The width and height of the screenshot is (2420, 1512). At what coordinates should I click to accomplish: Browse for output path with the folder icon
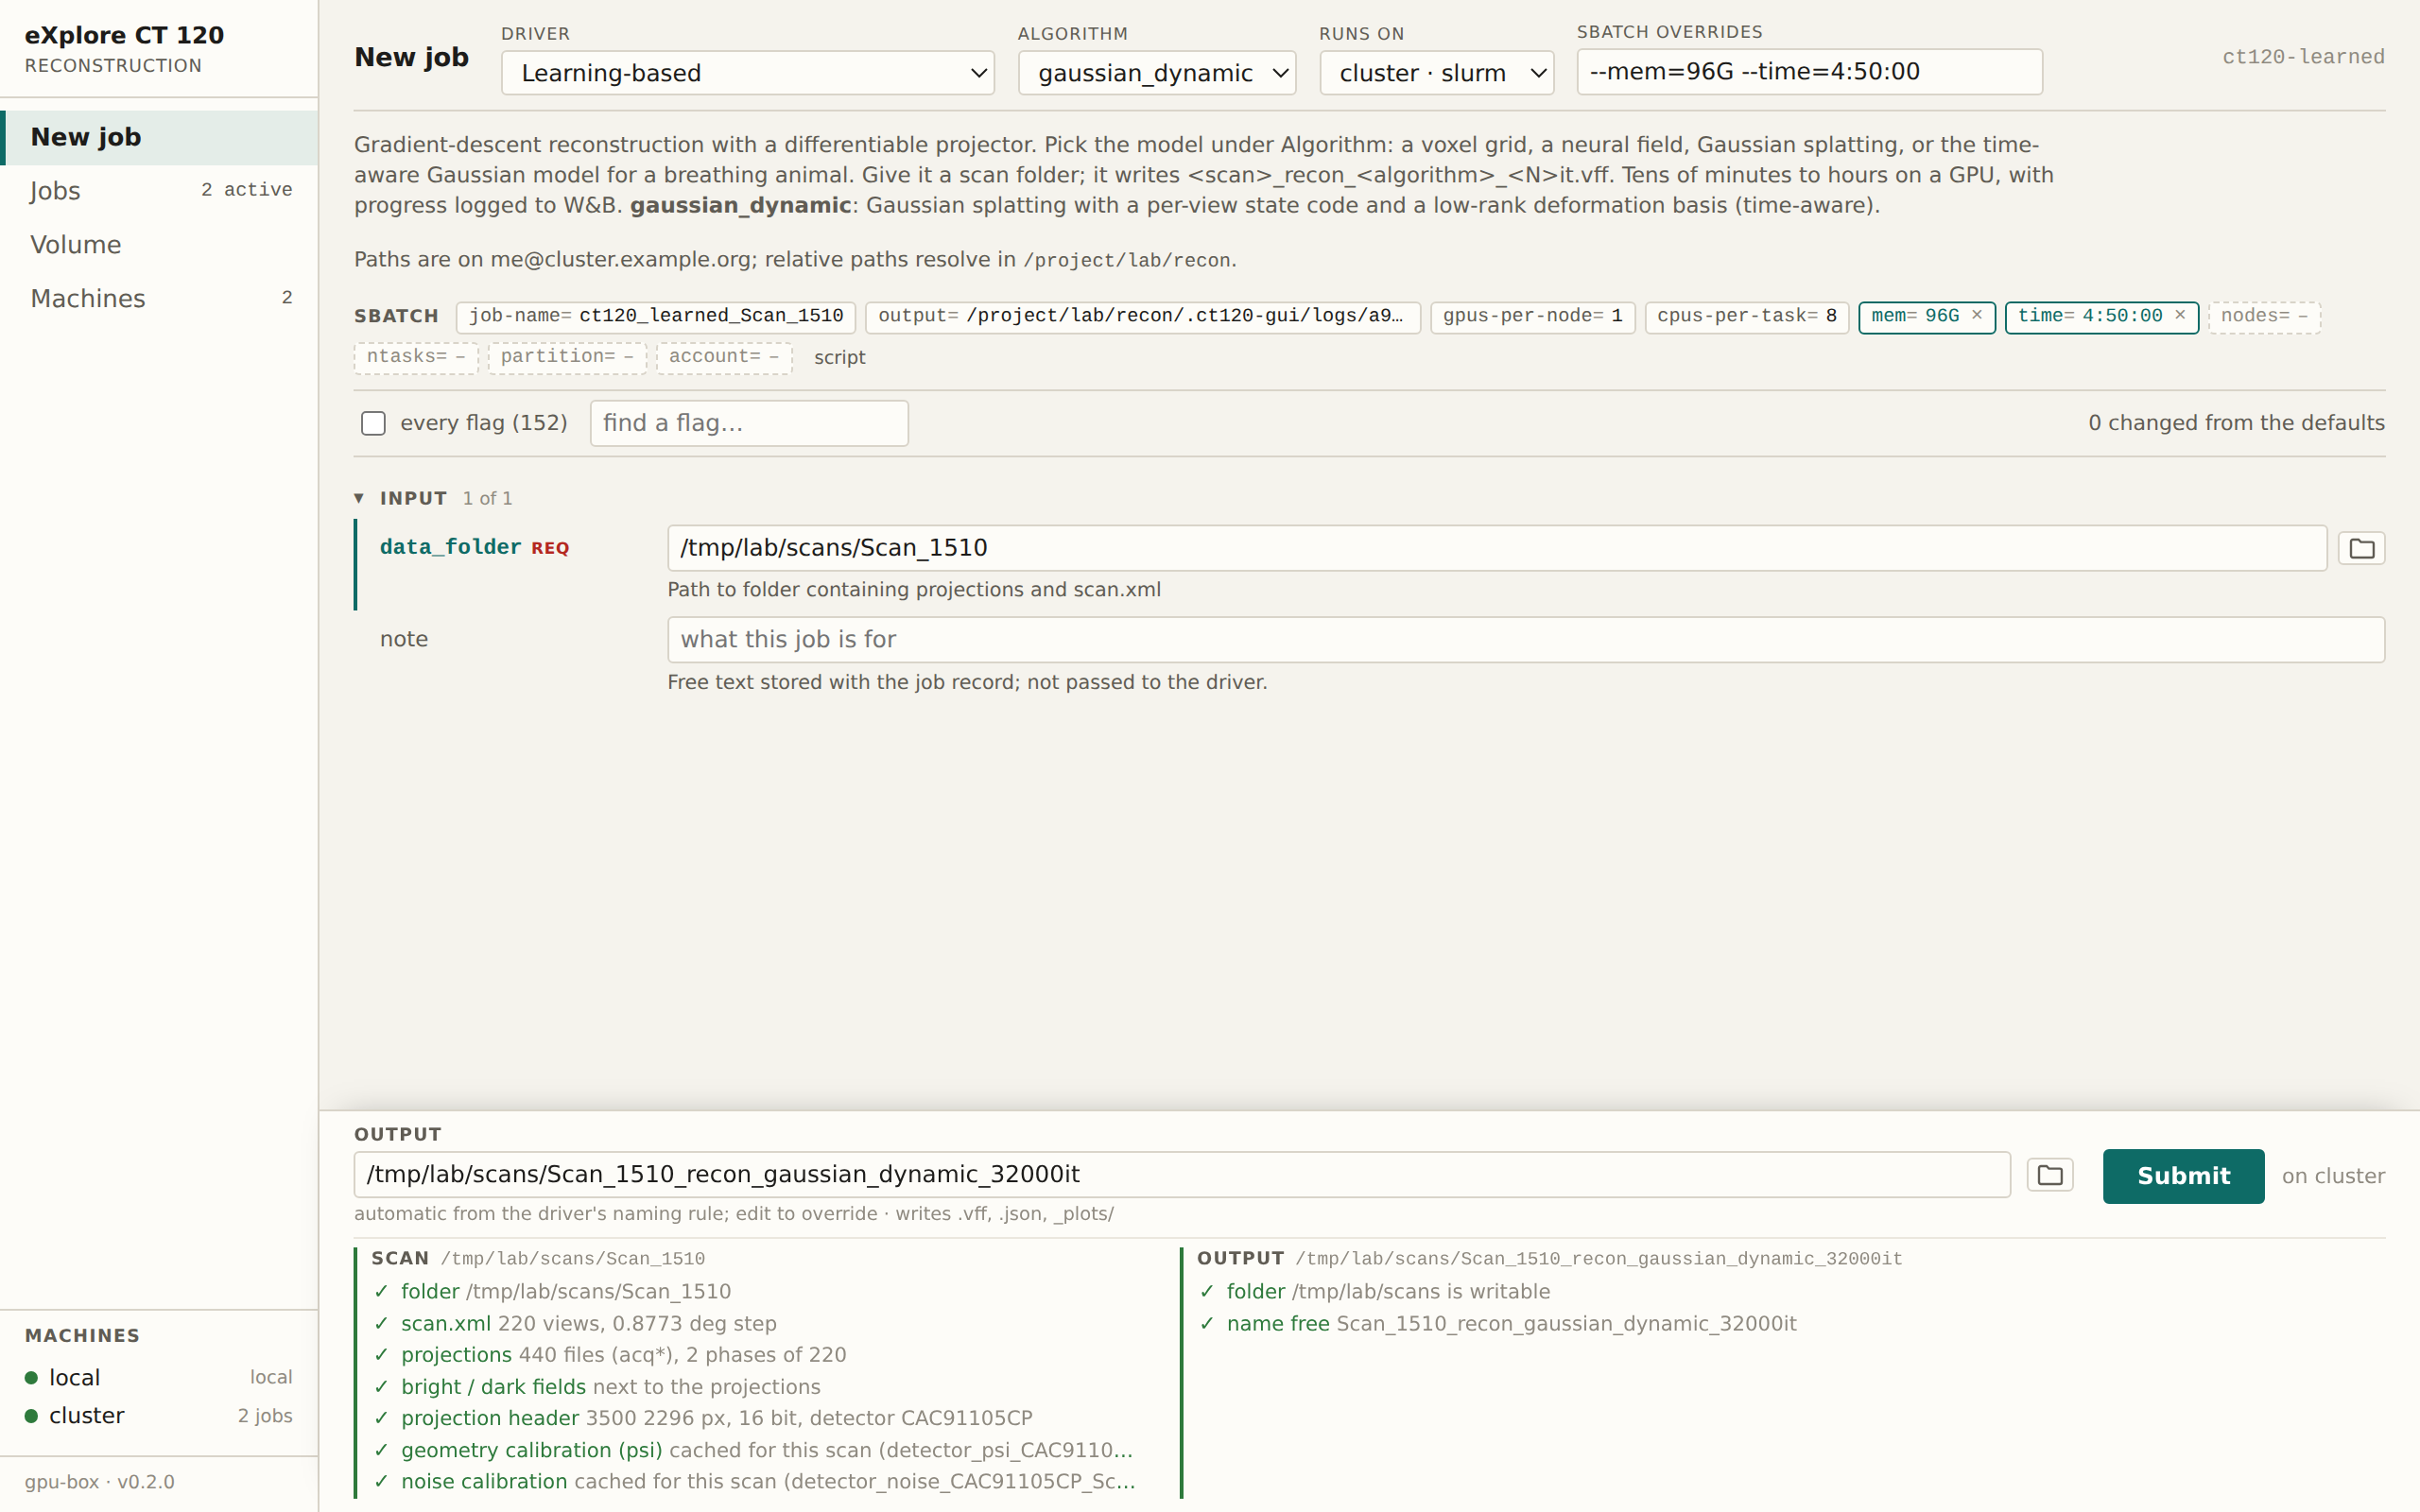coord(2049,1175)
